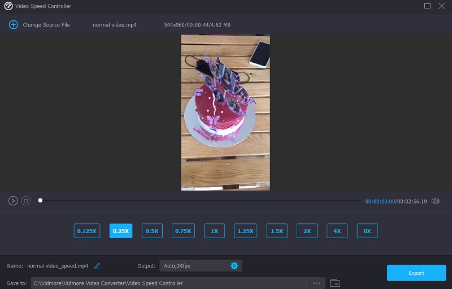Browse save path with three-dots button
Image resolution: width=452 pixels, height=289 pixels.
point(316,283)
